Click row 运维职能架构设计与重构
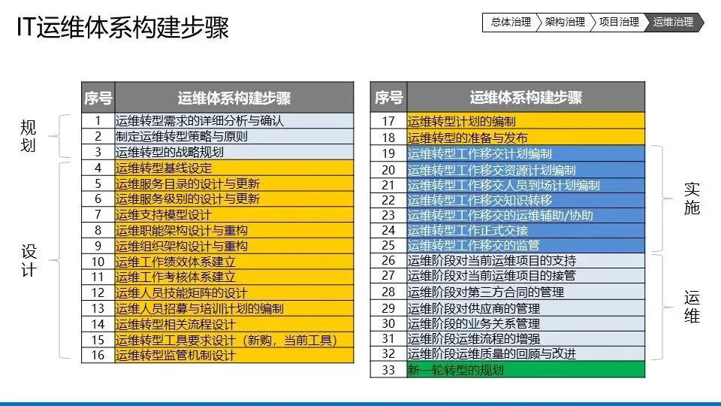 (x=218, y=230)
